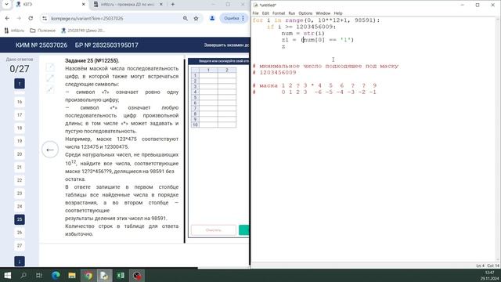Screen dimensions: 501x282
Task: Open Excel from the taskbar
Action: 121,275
